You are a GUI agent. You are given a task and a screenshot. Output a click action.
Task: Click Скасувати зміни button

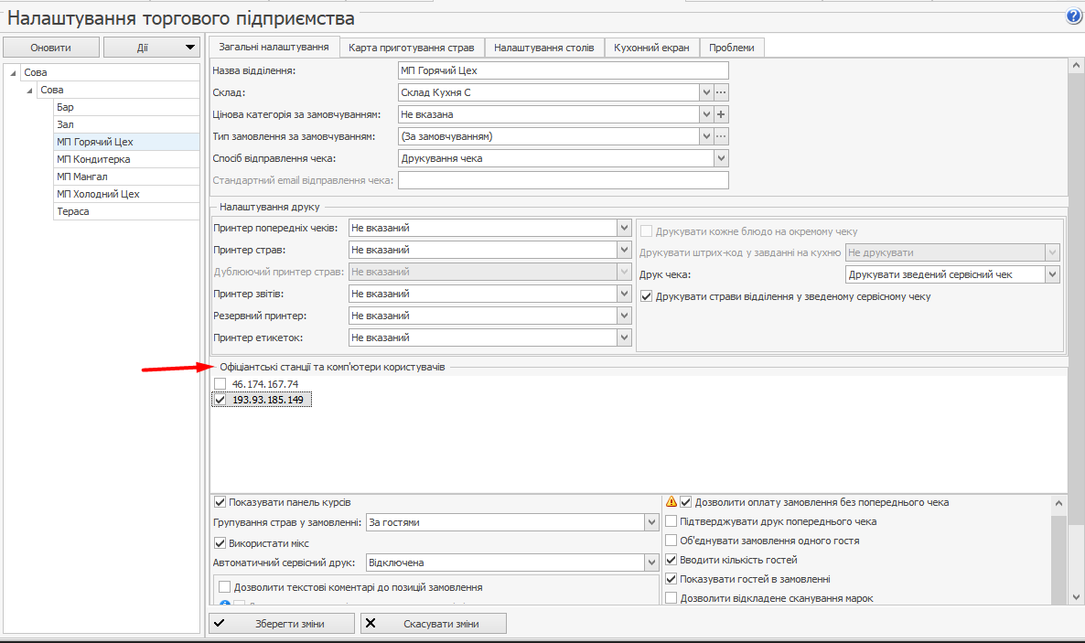pos(434,624)
